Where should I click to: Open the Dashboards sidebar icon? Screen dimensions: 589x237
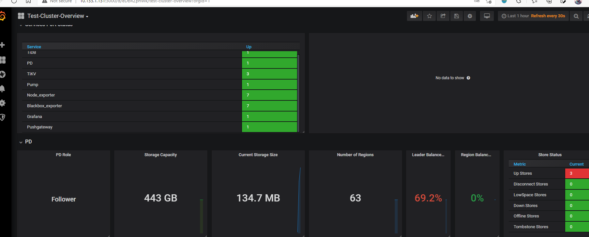(3, 60)
